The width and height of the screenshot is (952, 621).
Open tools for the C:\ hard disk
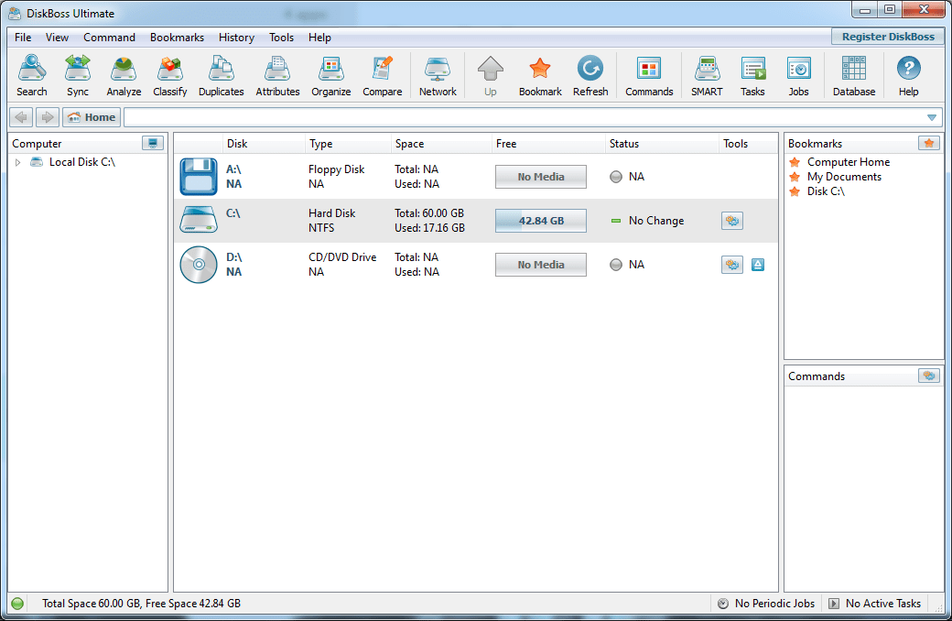[732, 221]
